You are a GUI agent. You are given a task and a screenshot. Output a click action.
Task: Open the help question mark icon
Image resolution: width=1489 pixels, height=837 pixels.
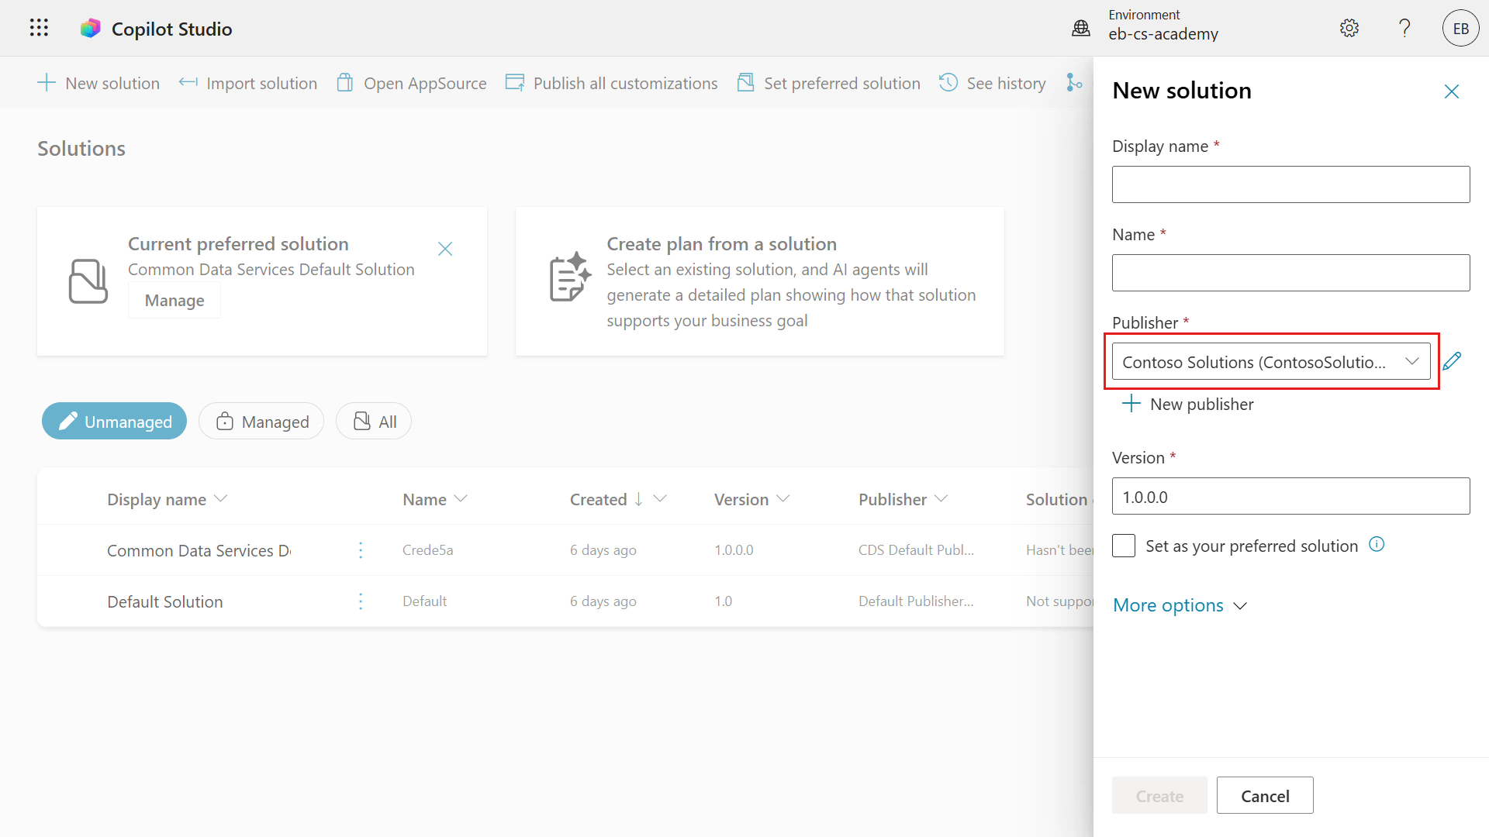click(1404, 29)
